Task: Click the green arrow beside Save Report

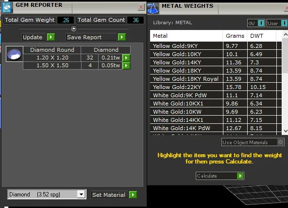Action: coord(121,37)
